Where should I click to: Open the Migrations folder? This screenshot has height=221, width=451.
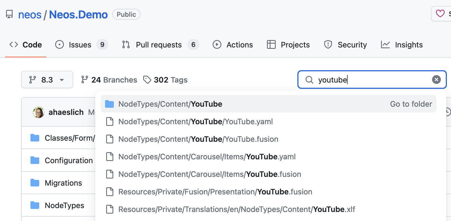[63, 183]
